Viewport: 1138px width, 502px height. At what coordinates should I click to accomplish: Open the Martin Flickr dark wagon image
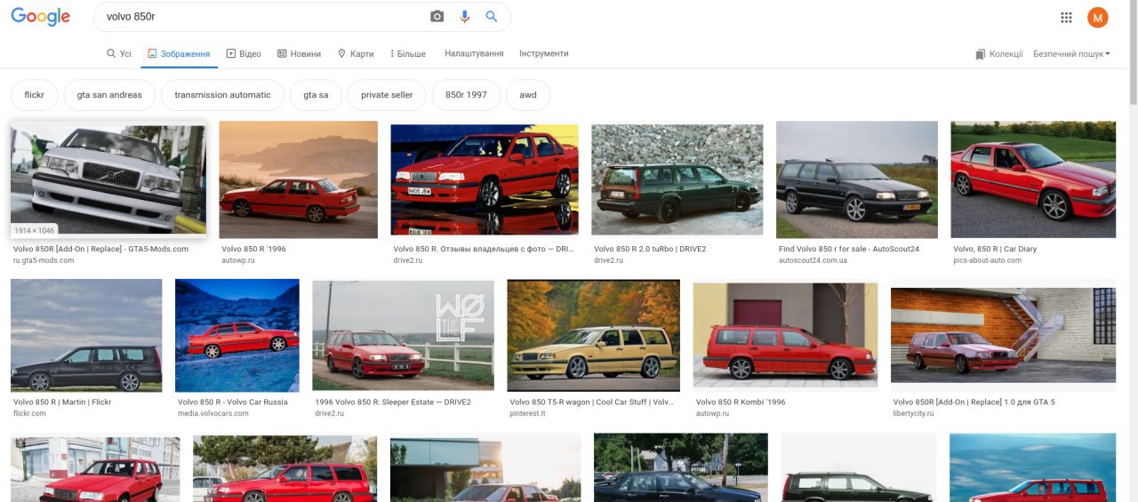tap(86, 336)
